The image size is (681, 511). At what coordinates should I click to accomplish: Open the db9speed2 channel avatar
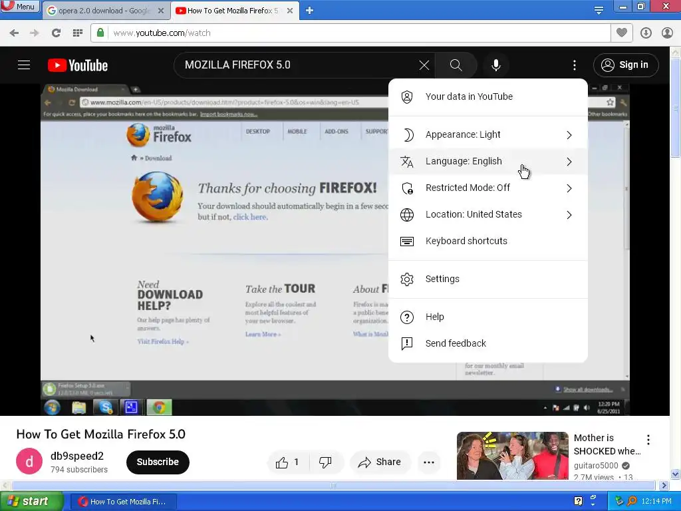coord(29,462)
